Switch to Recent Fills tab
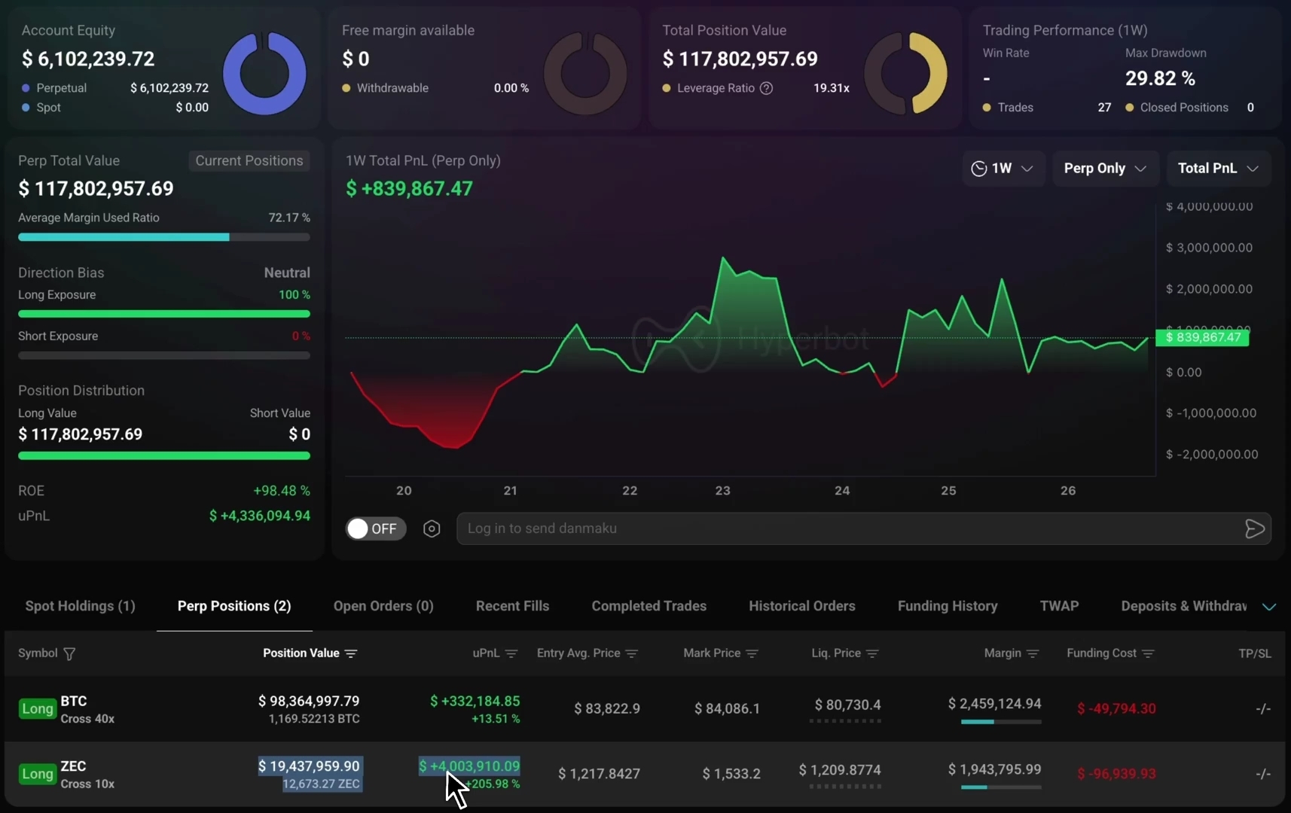 pyautogui.click(x=512, y=606)
